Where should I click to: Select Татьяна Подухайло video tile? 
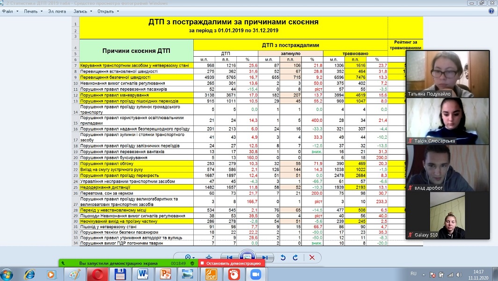click(448, 74)
